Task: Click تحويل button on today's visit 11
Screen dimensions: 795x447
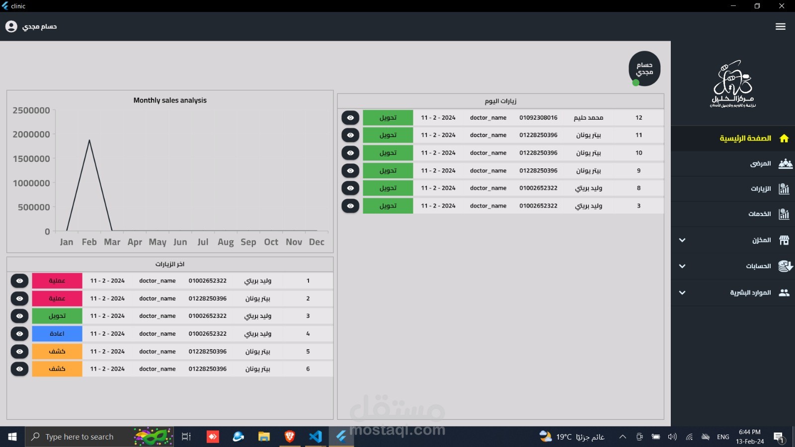Action: tap(388, 135)
